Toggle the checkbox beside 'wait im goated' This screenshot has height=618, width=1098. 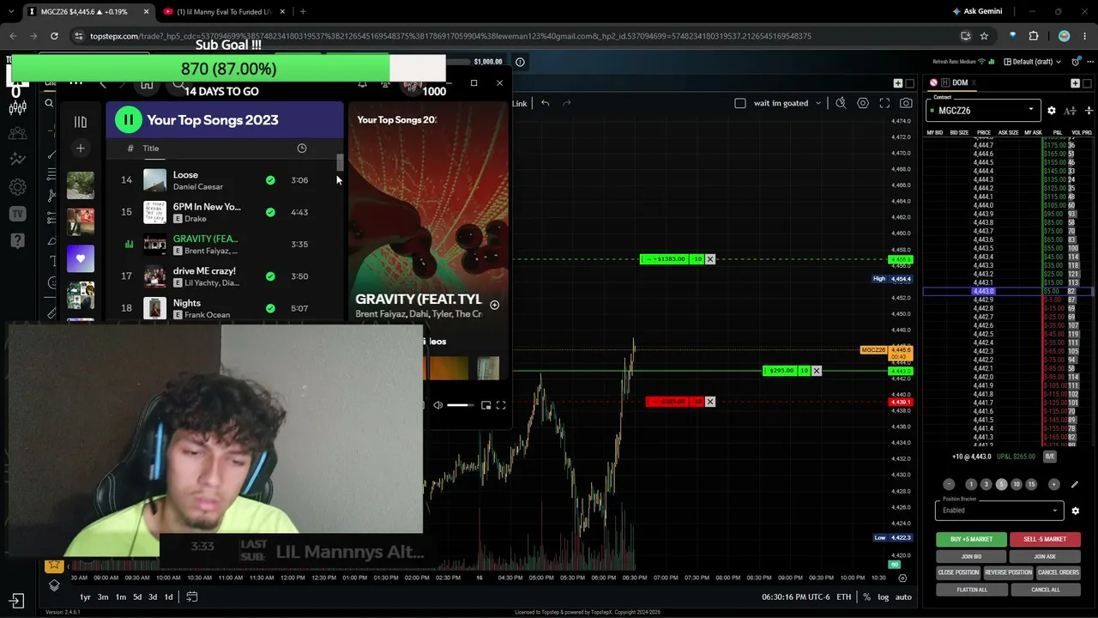[740, 103]
